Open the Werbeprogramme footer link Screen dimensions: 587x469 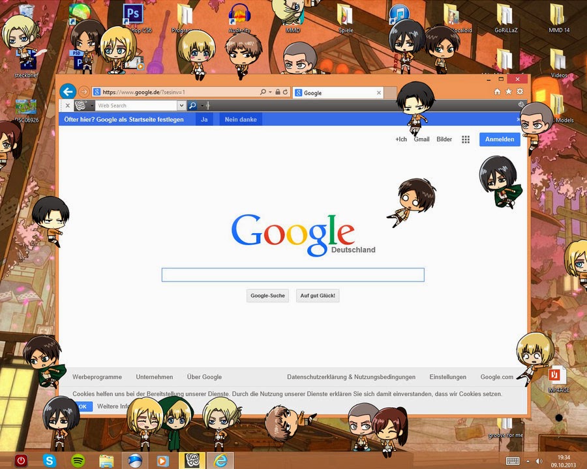coord(97,377)
